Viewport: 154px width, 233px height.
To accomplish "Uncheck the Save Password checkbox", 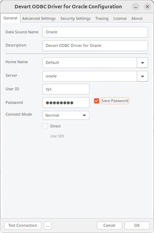I will (96, 101).
